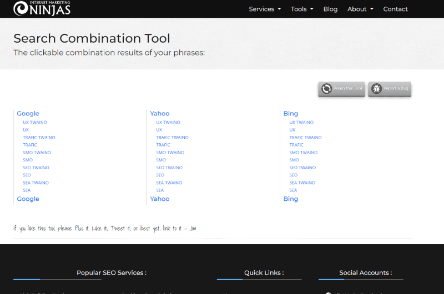The width and height of the screenshot is (444, 294).
Task: Open Yahoo search for UX TWAINO
Action: point(168,122)
